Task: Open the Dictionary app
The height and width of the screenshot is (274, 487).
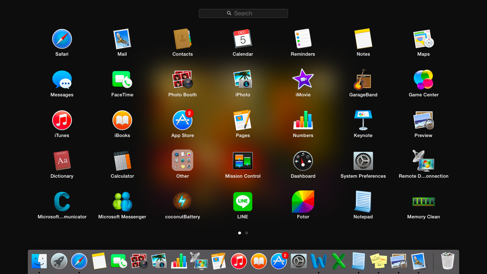Action: point(62,161)
